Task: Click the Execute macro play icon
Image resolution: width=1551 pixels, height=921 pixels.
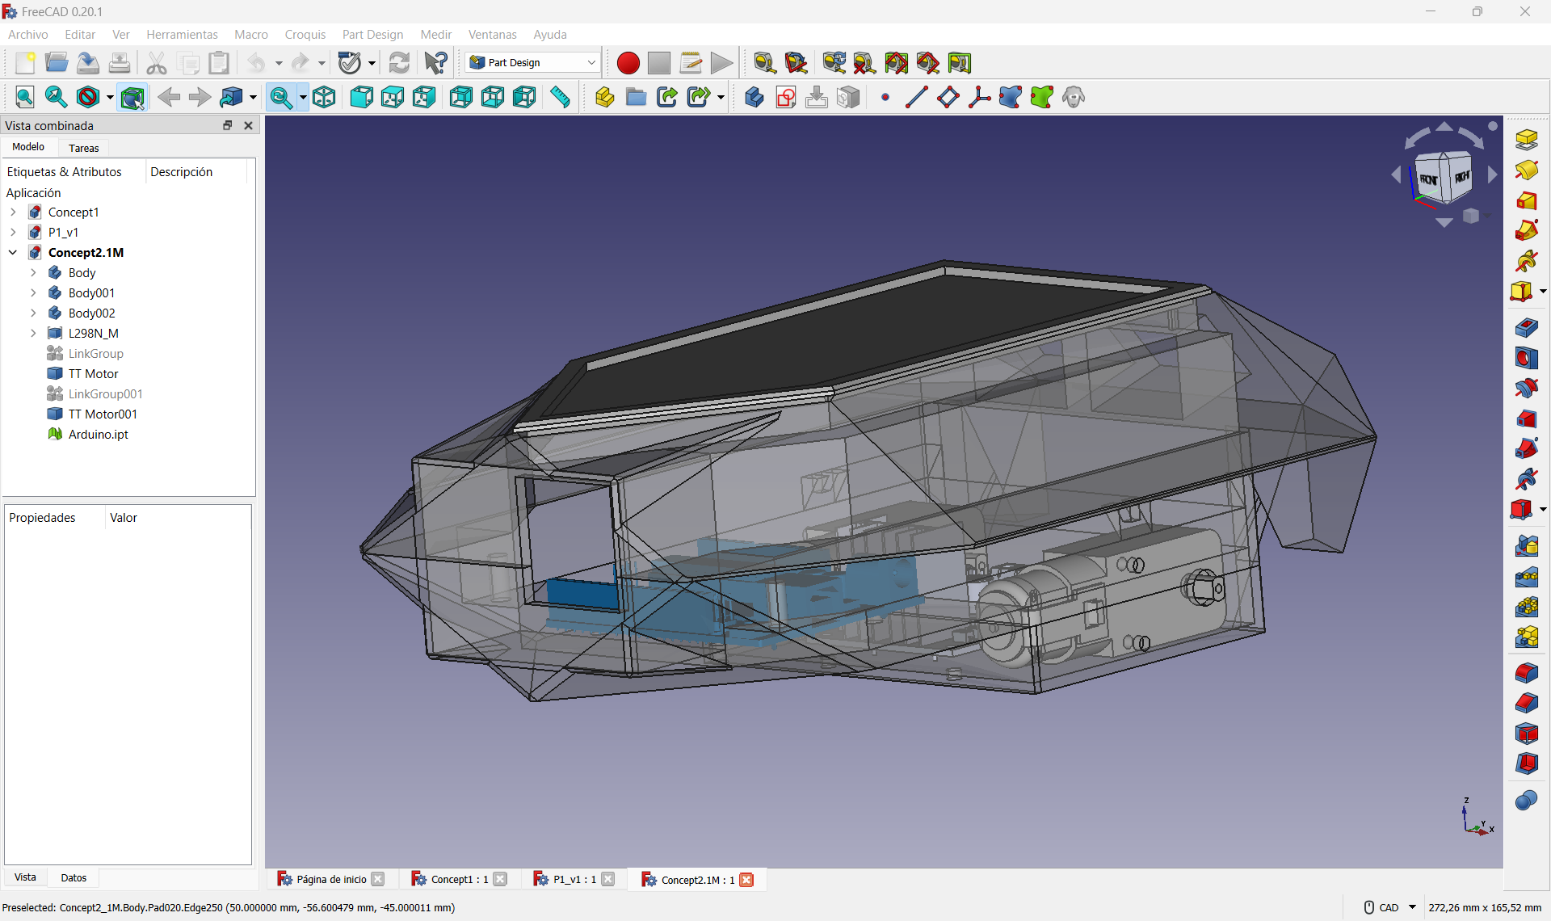Action: coord(722,63)
